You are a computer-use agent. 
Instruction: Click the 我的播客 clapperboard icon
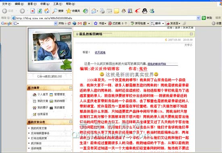51,108
